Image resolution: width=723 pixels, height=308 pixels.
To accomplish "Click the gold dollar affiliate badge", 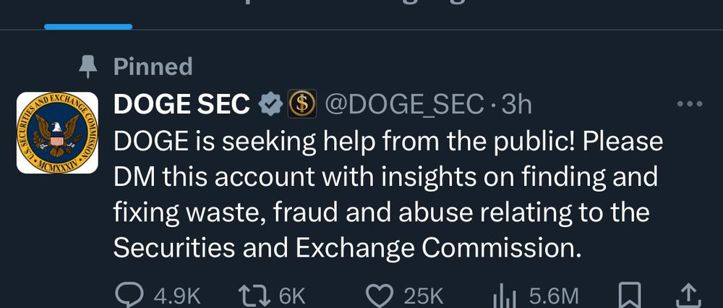I will coord(303,106).
